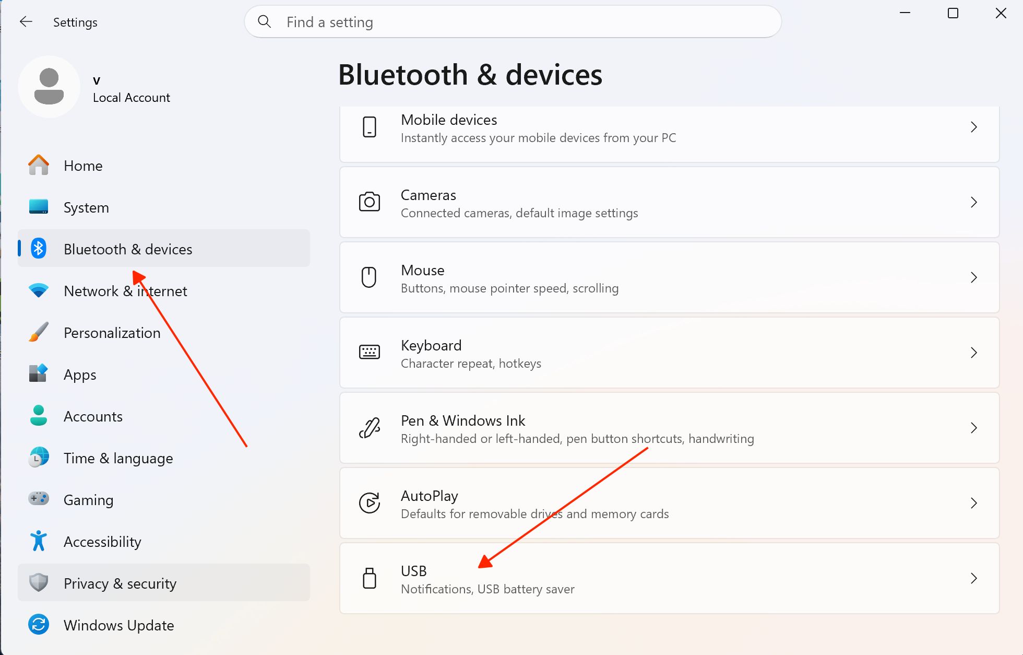Screen dimensions: 1023x655
Task: Click the Keyboard icon
Action: coord(369,352)
